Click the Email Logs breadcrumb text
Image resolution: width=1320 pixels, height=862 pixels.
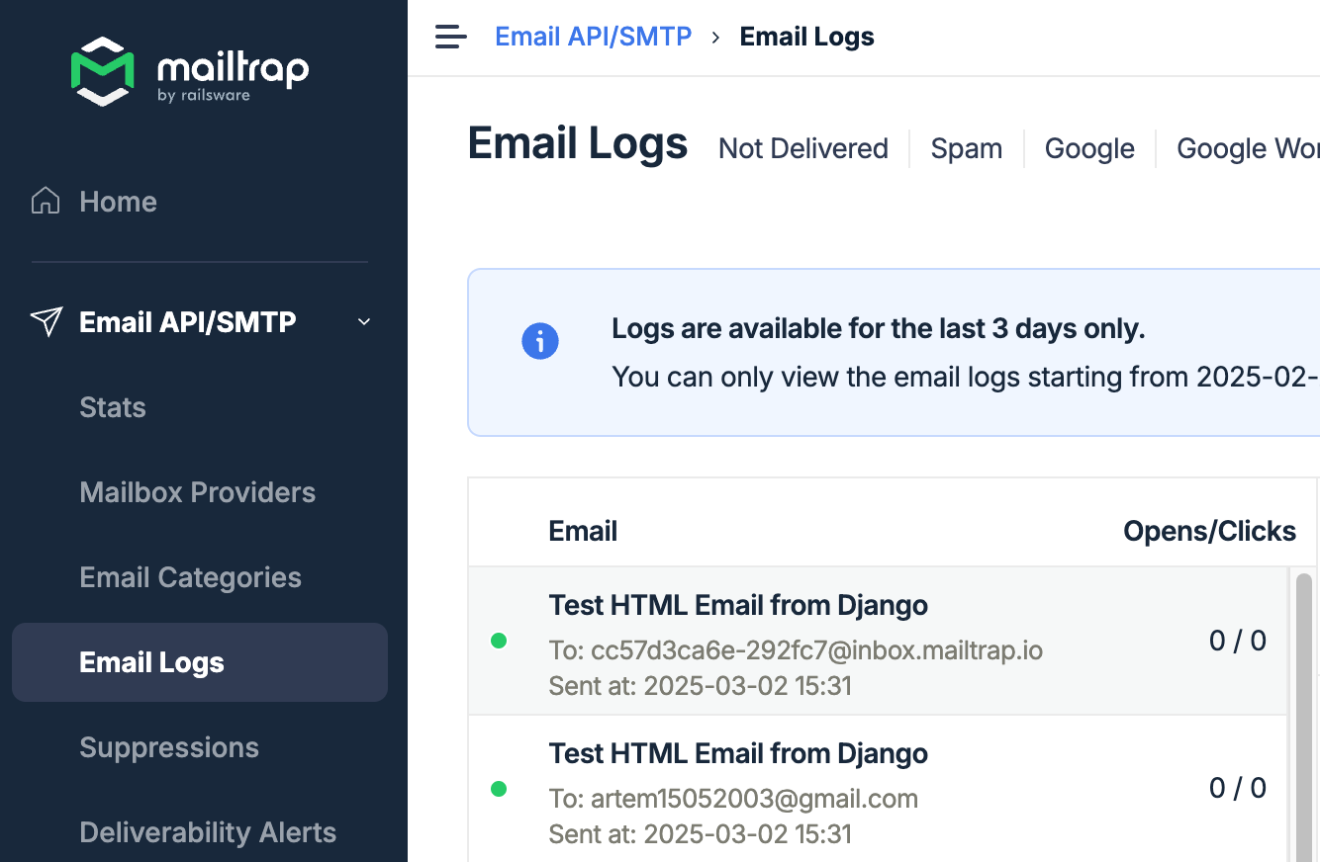tap(807, 37)
